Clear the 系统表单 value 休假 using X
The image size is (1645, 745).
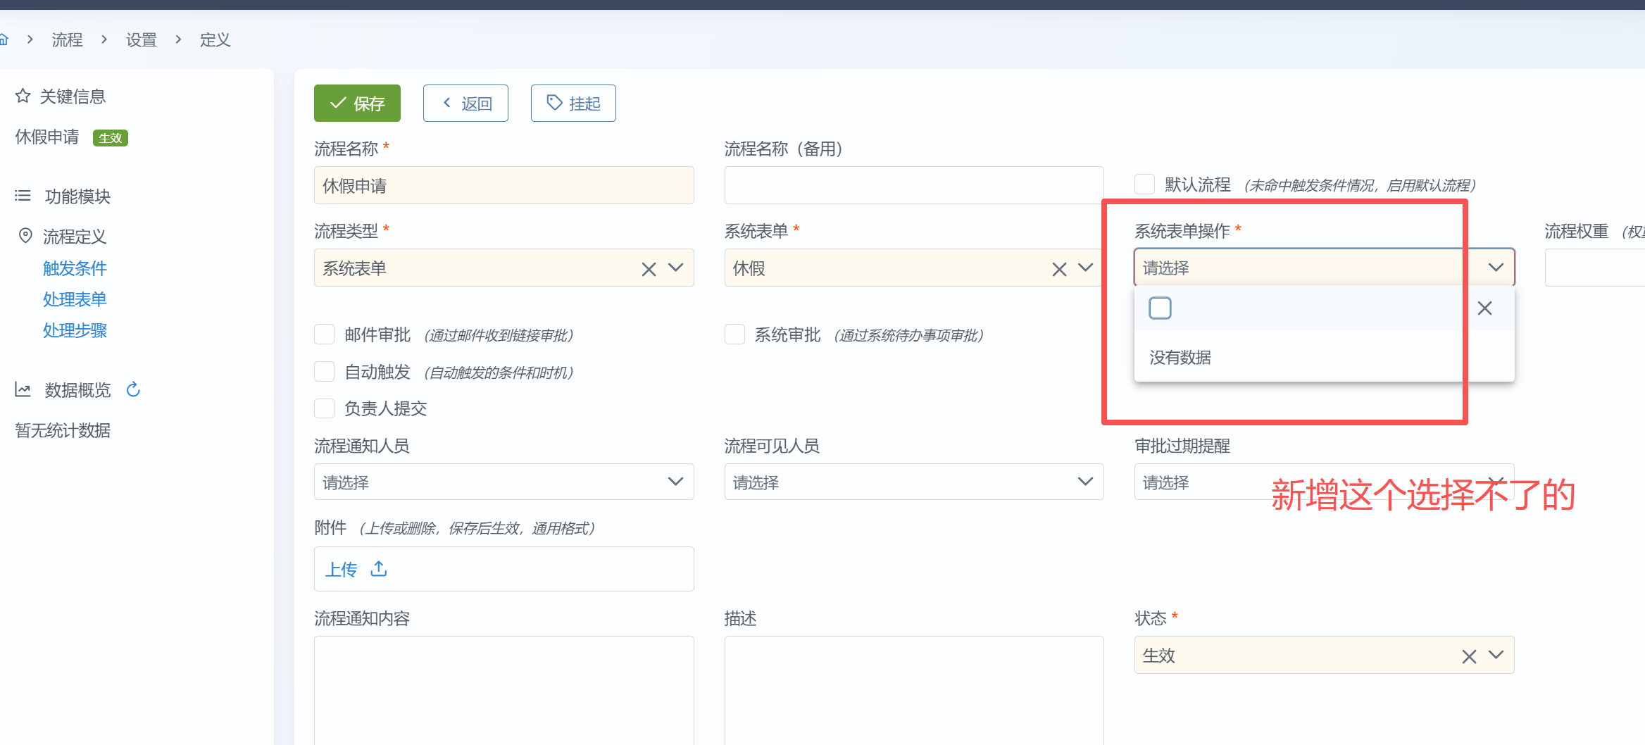pyautogui.click(x=1058, y=269)
